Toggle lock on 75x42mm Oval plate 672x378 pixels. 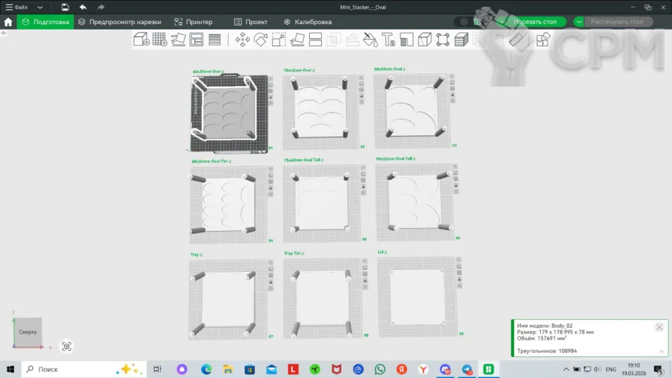click(x=362, y=96)
